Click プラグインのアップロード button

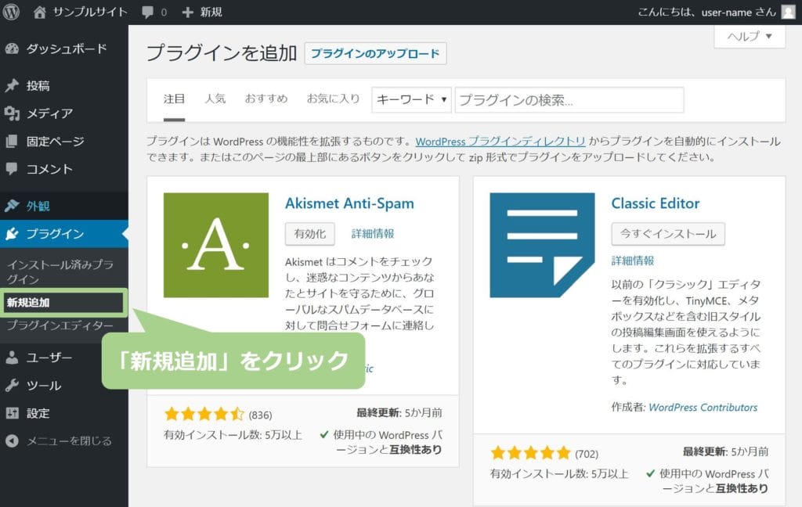[x=375, y=53]
